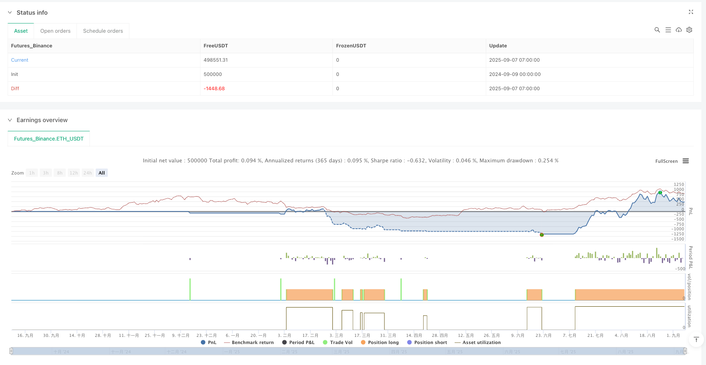
Task: Click the left handle of range navigator
Action: (x=11, y=351)
